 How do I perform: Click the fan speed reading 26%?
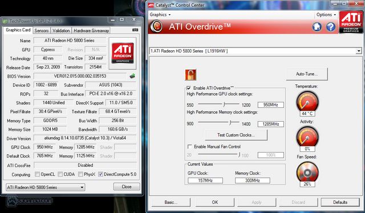point(307,184)
